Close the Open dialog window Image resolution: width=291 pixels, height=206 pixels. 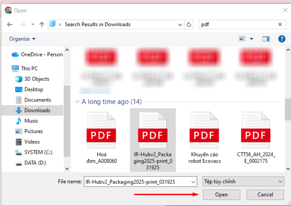click(x=285, y=10)
